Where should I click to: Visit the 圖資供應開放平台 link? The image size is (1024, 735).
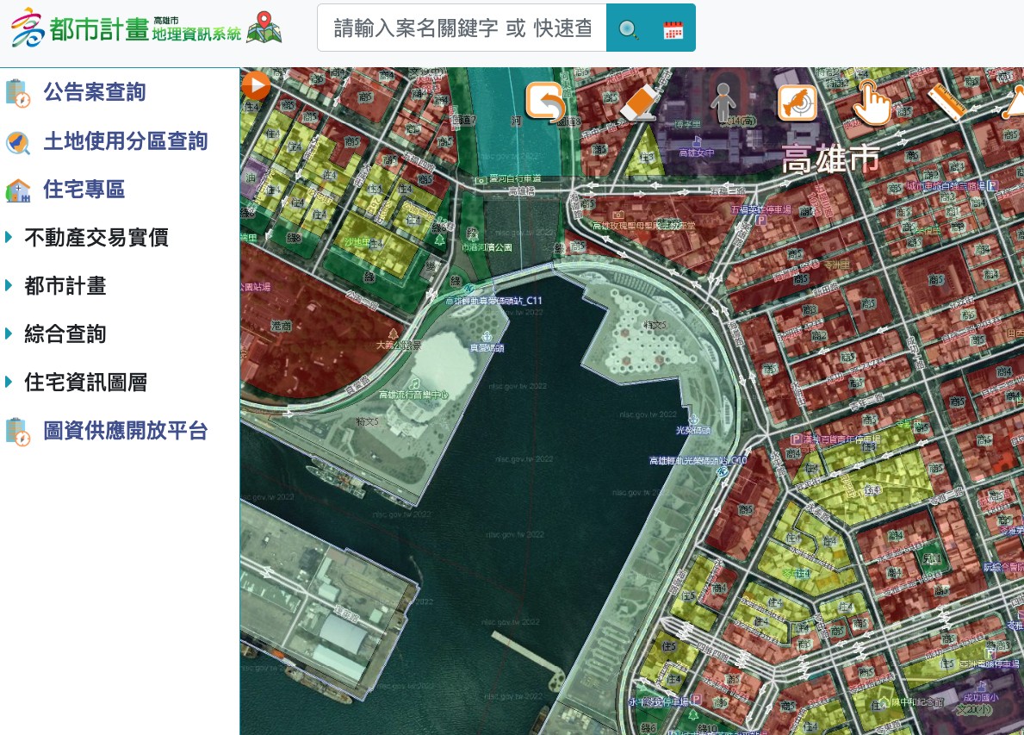coord(126,429)
